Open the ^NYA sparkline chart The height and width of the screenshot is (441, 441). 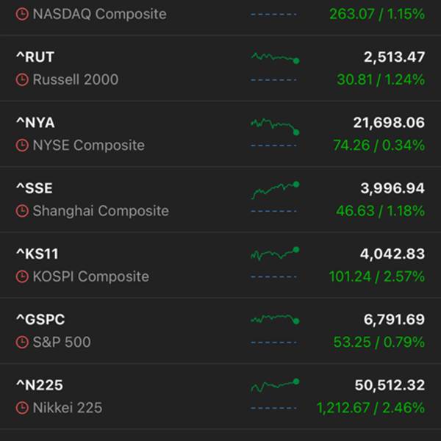click(x=274, y=125)
